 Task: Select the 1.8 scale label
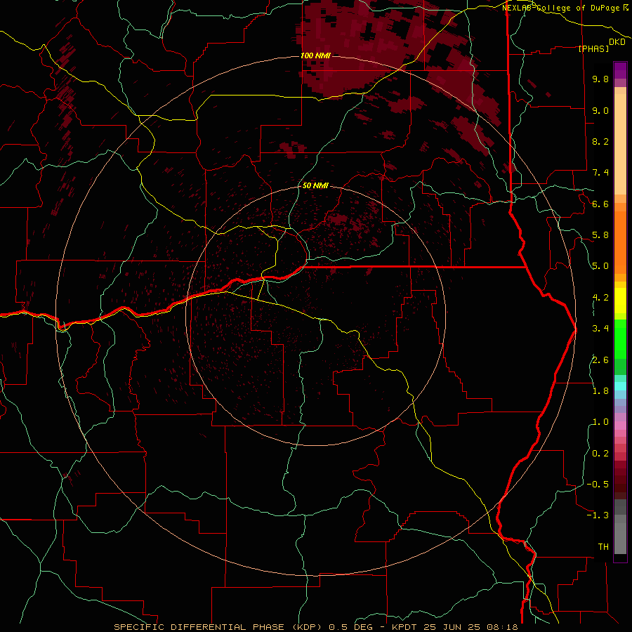(600, 391)
